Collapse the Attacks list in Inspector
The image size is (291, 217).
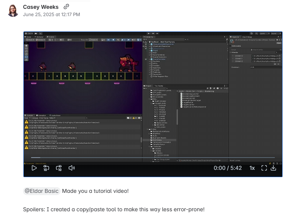click(232, 53)
